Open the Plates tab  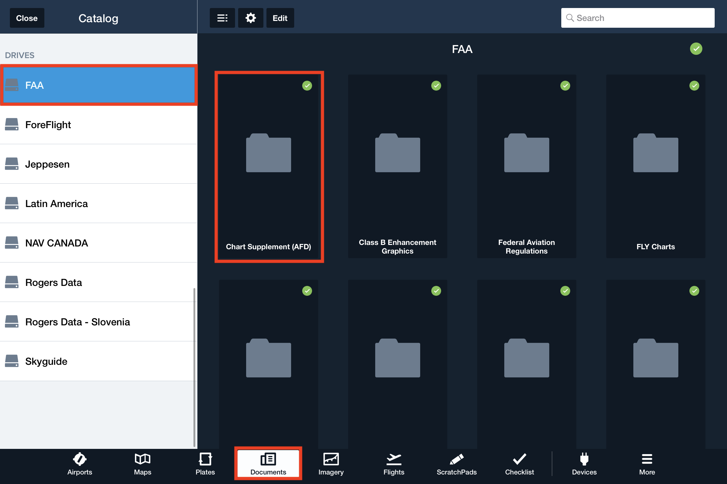(205, 464)
